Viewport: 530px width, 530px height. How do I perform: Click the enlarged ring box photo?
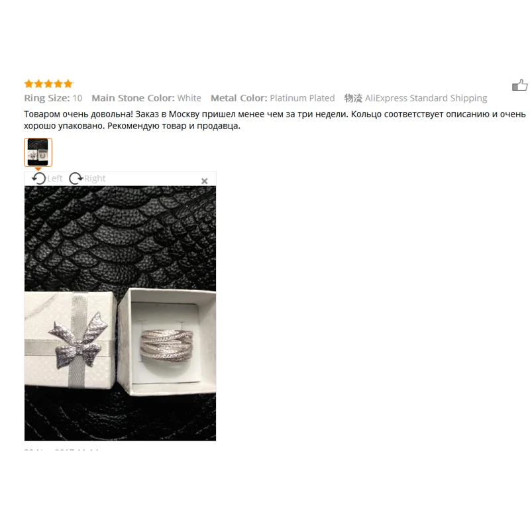coord(120,313)
